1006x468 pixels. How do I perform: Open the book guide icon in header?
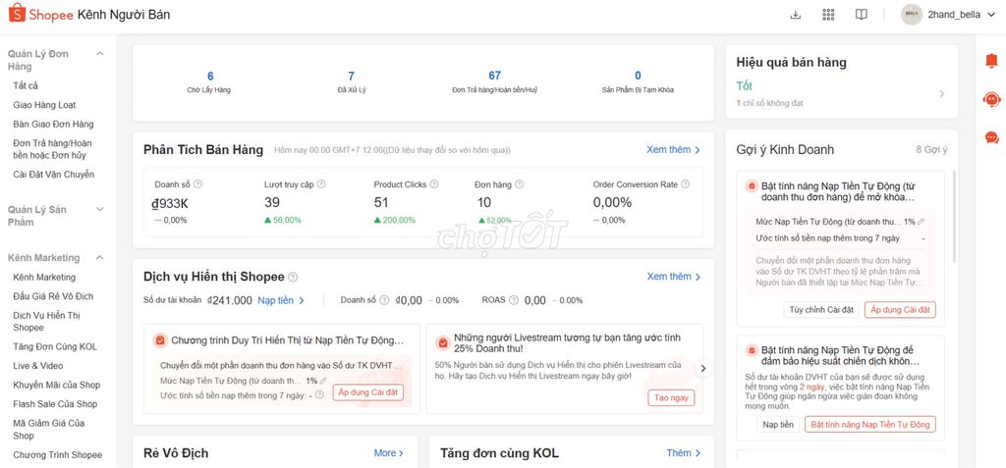point(861,15)
